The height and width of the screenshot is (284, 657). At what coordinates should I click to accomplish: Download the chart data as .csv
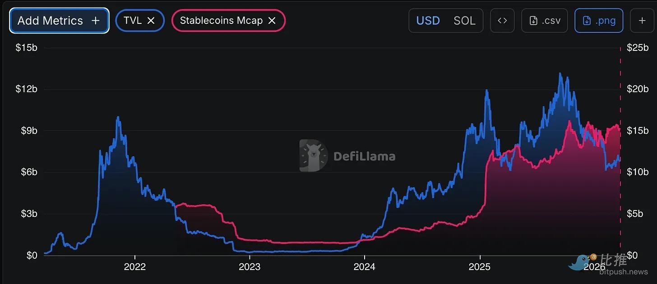click(544, 21)
